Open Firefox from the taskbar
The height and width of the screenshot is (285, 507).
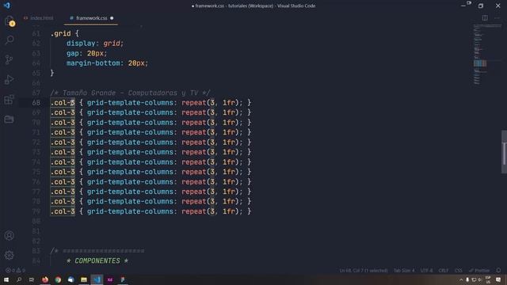click(45, 279)
